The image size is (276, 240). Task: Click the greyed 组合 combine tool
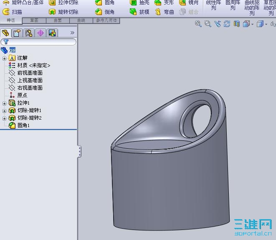pyautogui.click(x=189, y=12)
